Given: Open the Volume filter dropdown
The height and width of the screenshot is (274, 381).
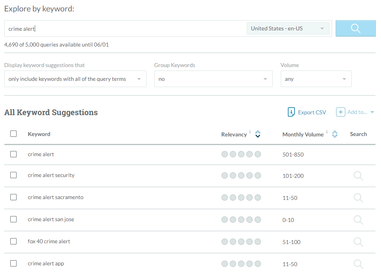Looking at the screenshot, I should (316, 79).
